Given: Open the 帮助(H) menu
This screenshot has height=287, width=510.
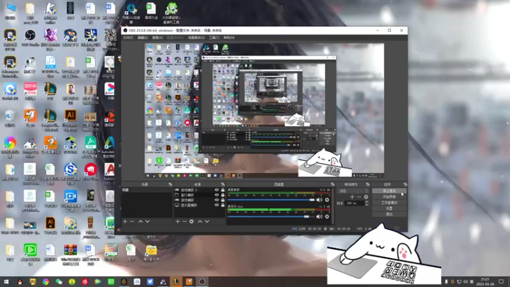Looking at the screenshot, I should pos(229,38).
